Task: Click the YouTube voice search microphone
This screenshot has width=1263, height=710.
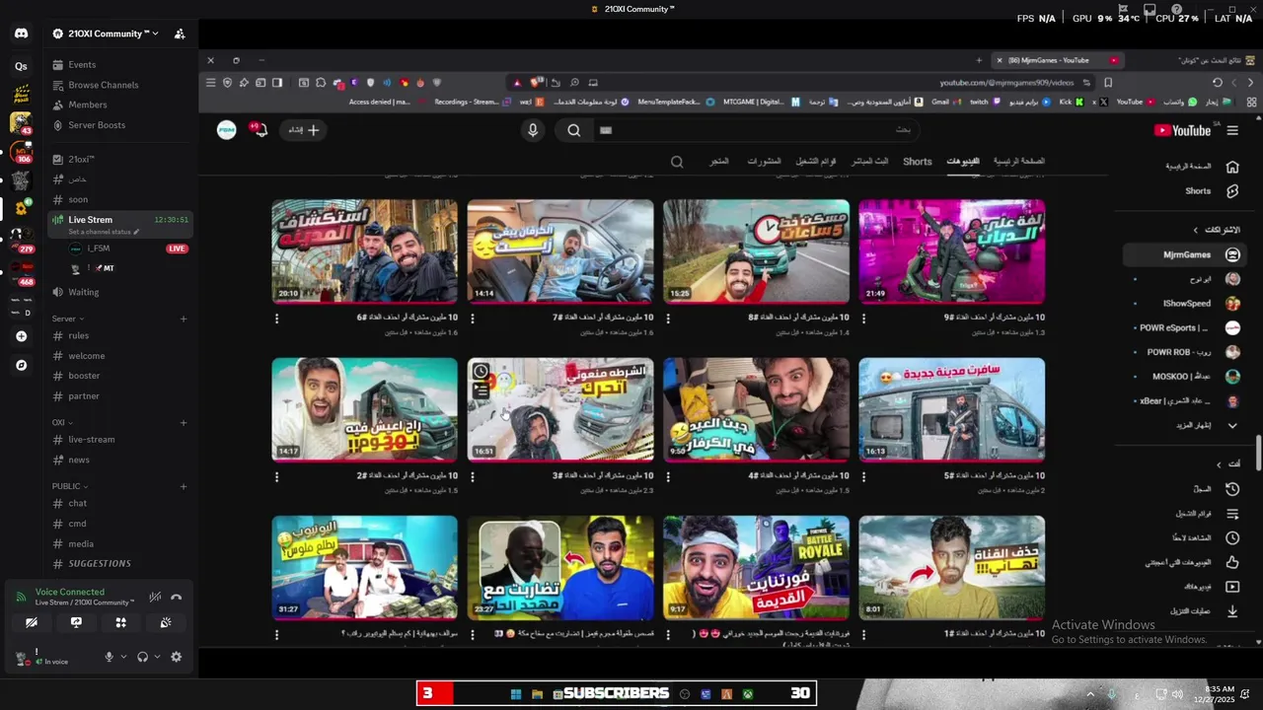Action: [x=533, y=130]
